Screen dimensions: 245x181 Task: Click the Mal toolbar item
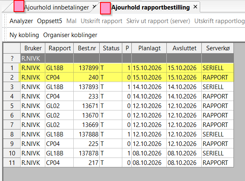click(x=71, y=21)
